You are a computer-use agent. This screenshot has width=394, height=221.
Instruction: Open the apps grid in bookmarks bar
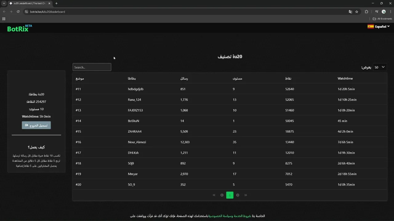point(4,19)
